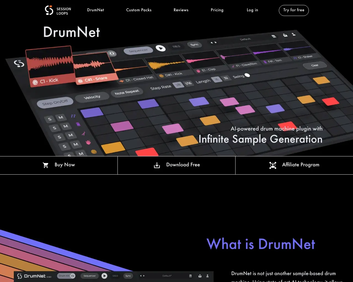Click the user account icon in the hero plugin image

pos(294,34)
